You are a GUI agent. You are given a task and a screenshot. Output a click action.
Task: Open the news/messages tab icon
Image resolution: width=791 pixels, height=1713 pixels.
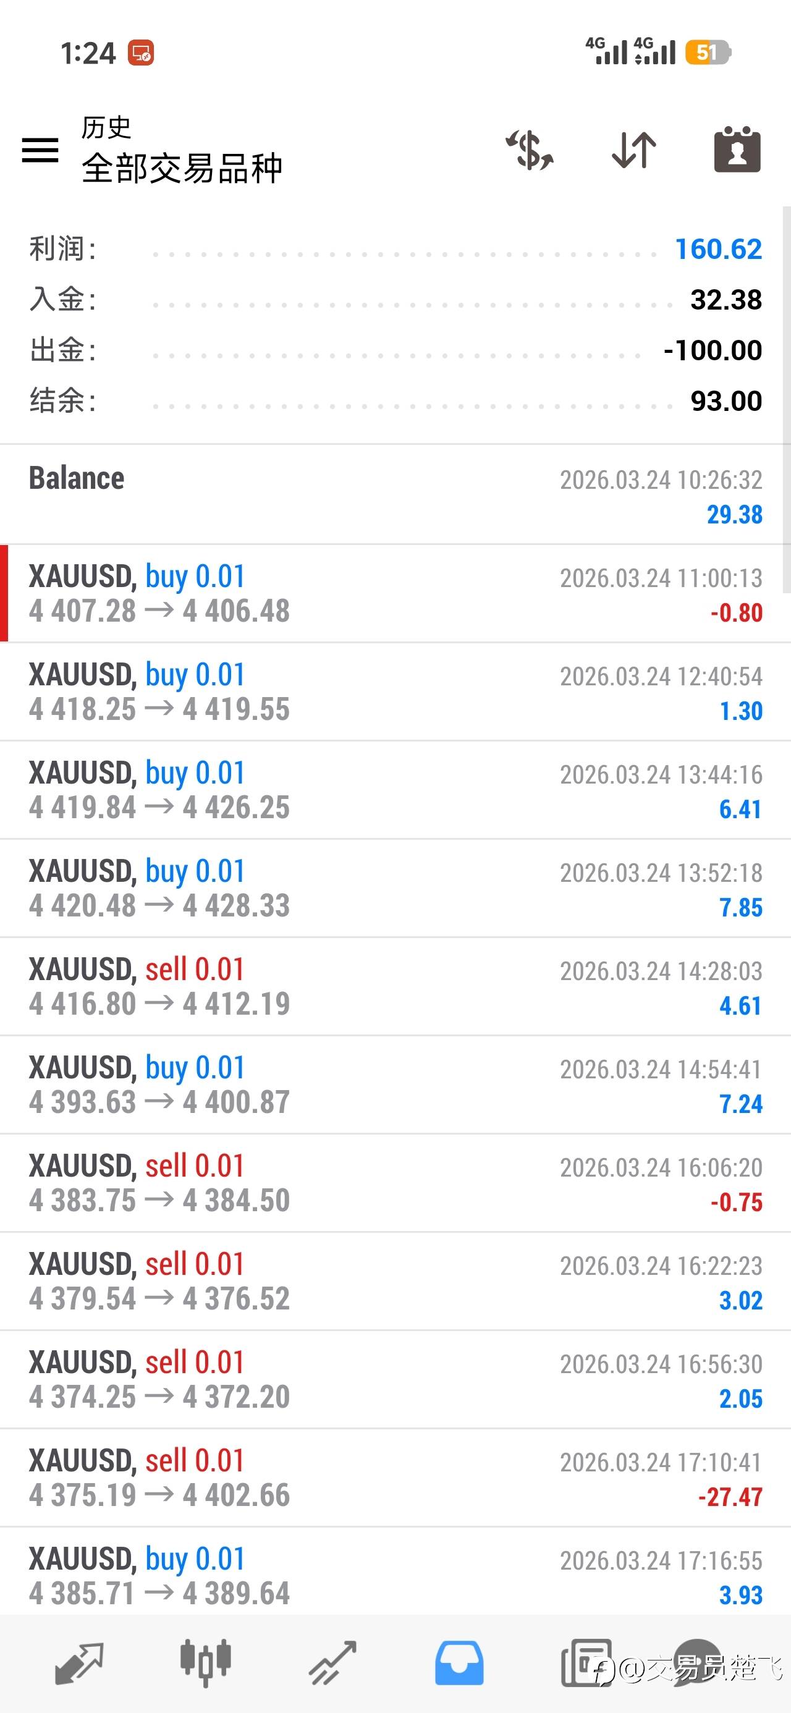[x=585, y=1662]
